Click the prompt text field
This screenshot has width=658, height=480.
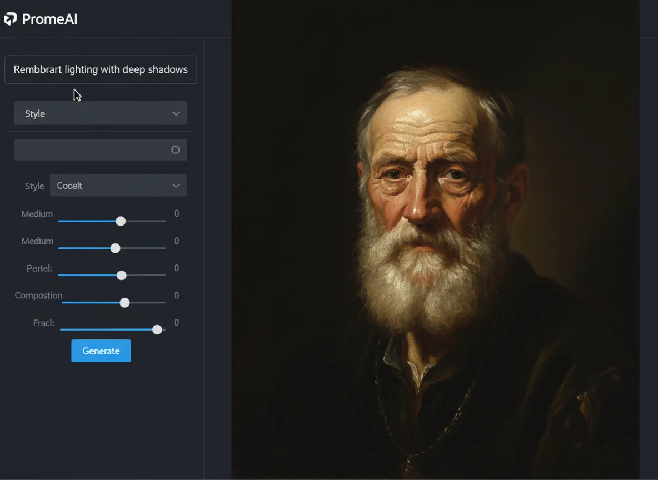coord(101,69)
